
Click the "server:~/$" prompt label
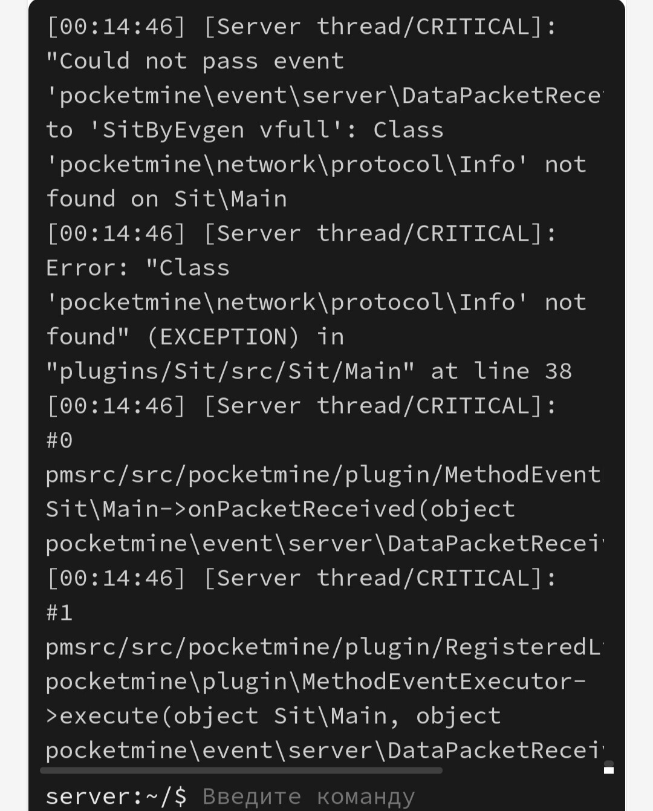(x=116, y=796)
